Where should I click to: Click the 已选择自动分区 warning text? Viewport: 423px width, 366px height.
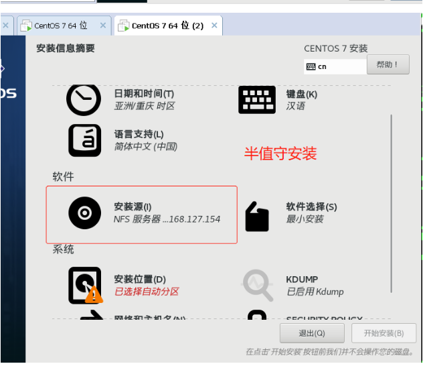click(147, 292)
